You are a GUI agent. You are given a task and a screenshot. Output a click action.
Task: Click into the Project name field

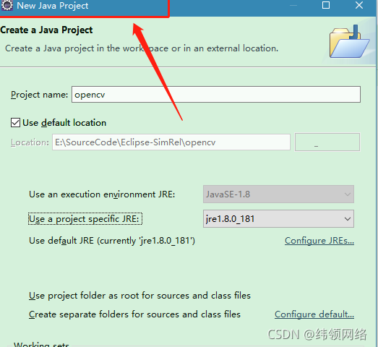tap(216, 95)
